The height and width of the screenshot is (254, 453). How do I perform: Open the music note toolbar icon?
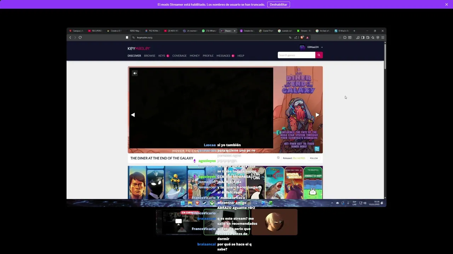coord(358,37)
